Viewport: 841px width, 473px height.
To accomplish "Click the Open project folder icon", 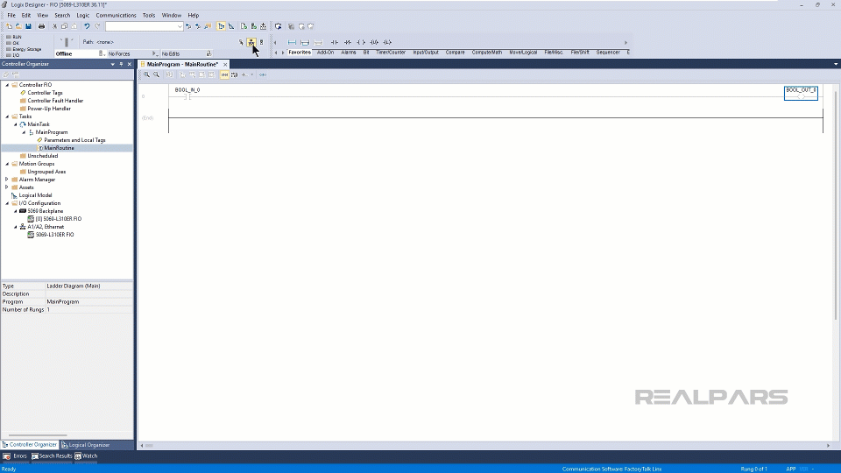I will [x=18, y=26].
